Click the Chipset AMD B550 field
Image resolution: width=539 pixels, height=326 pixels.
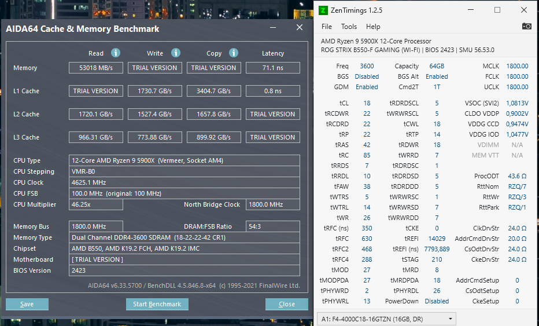[184, 248]
